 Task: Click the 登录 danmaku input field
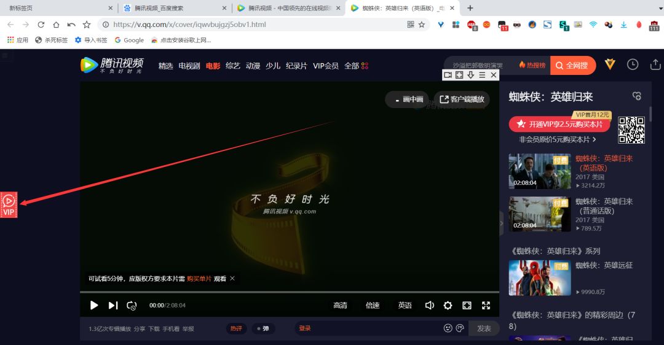coord(368,328)
